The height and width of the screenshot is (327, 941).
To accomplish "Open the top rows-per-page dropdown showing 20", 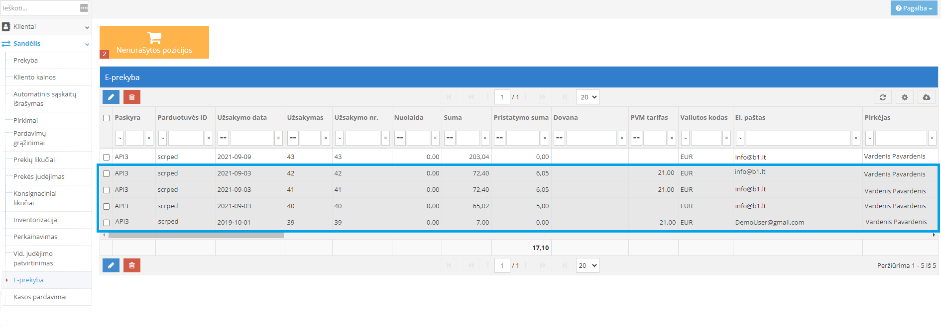I will [x=588, y=97].
